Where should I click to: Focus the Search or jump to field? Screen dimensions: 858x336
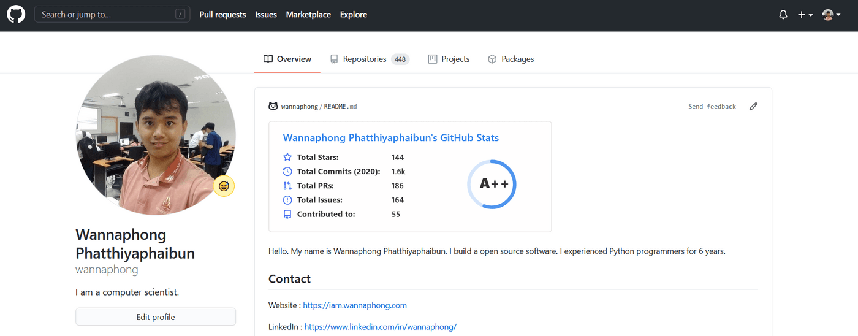coord(112,14)
